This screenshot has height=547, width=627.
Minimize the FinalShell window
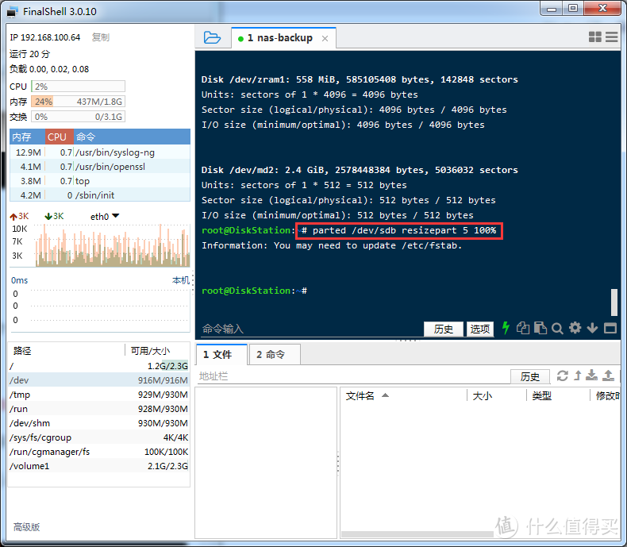point(552,9)
